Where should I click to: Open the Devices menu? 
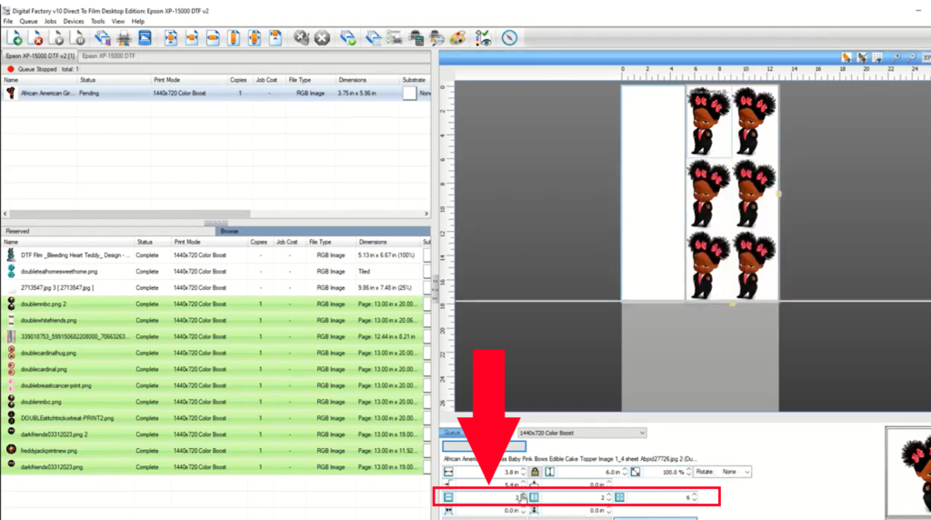tap(74, 22)
